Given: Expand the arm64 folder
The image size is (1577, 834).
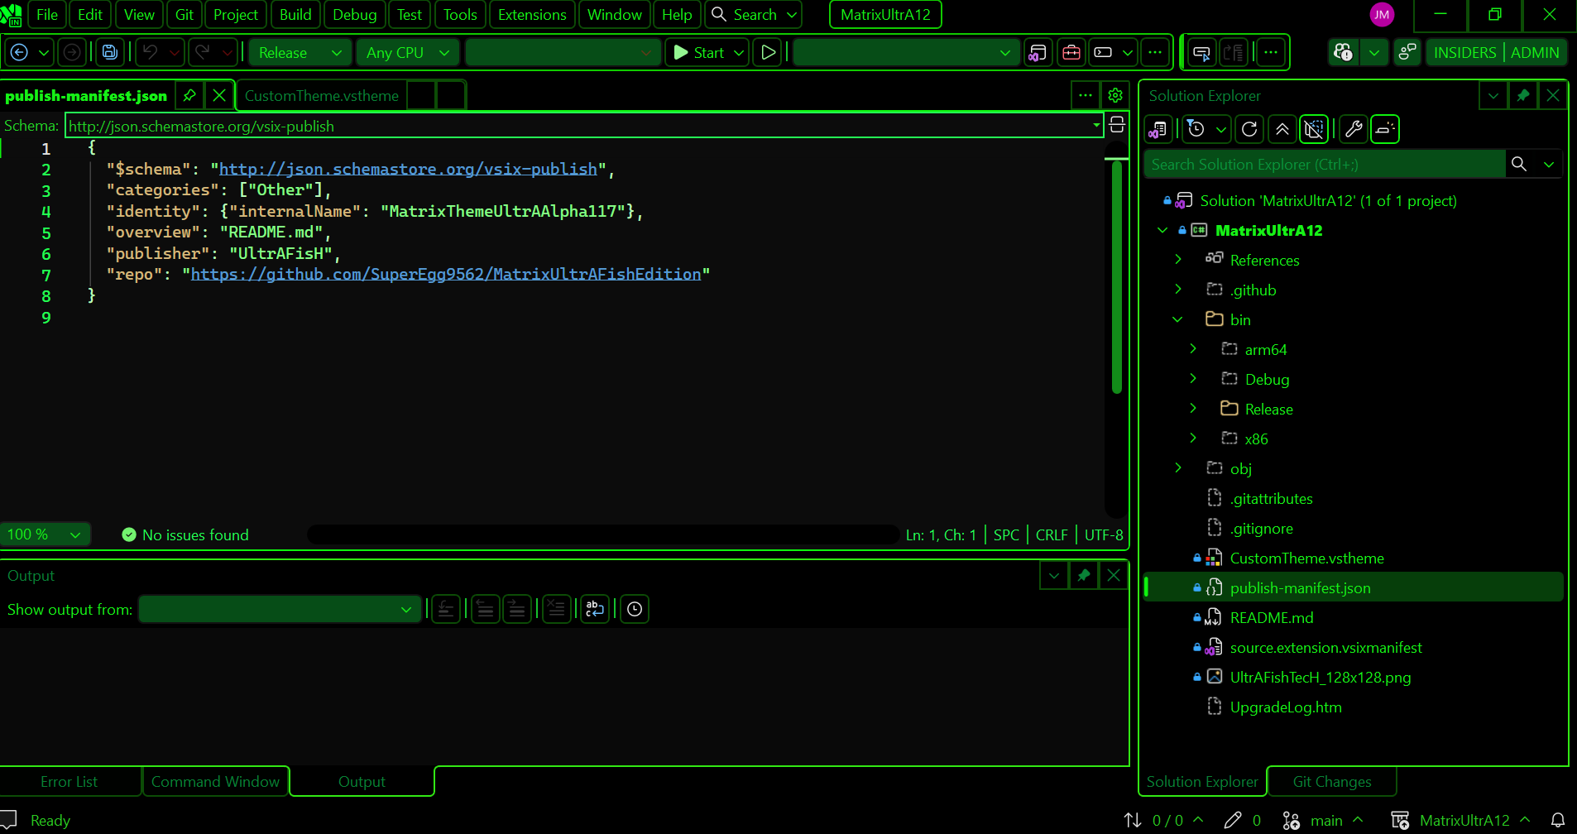Looking at the screenshot, I should tap(1192, 349).
